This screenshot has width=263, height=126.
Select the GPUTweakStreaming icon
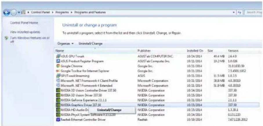click(x=58, y=76)
